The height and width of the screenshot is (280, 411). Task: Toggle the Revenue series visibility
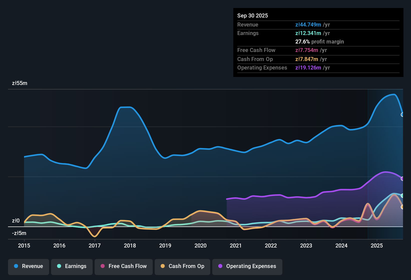pyautogui.click(x=28, y=266)
